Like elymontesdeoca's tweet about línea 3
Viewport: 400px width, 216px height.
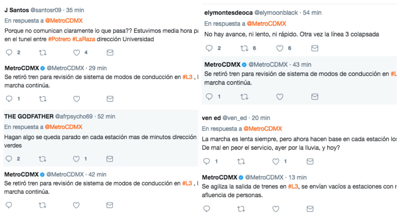tap(280, 48)
